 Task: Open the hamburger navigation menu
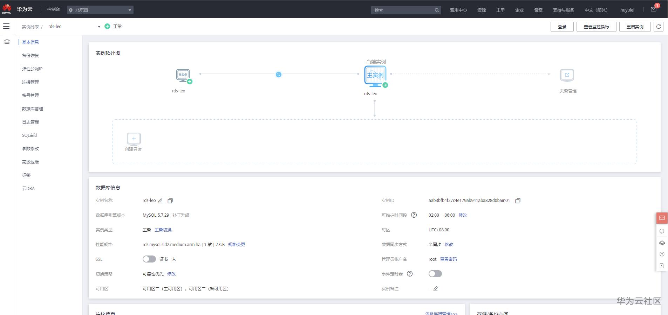point(6,26)
